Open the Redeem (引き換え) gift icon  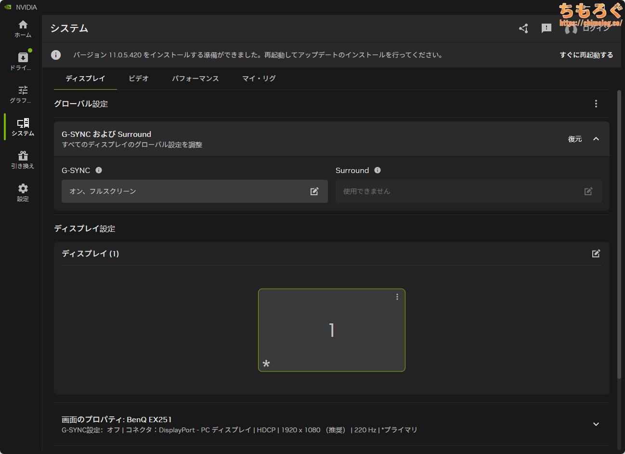point(23,160)
